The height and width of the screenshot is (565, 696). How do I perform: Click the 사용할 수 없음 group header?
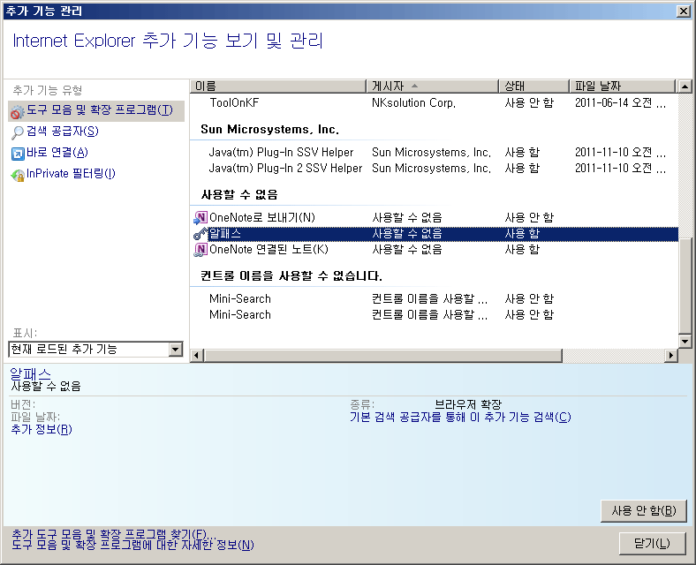(239, 195)
